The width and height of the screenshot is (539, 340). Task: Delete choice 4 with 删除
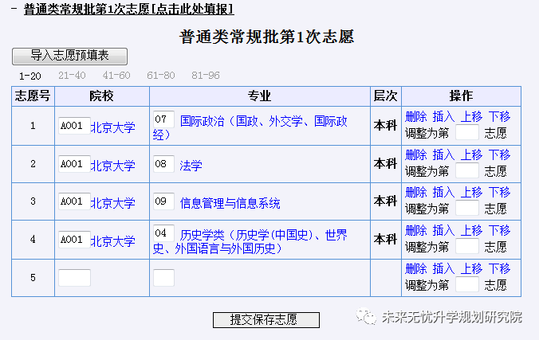click(416, 230)
